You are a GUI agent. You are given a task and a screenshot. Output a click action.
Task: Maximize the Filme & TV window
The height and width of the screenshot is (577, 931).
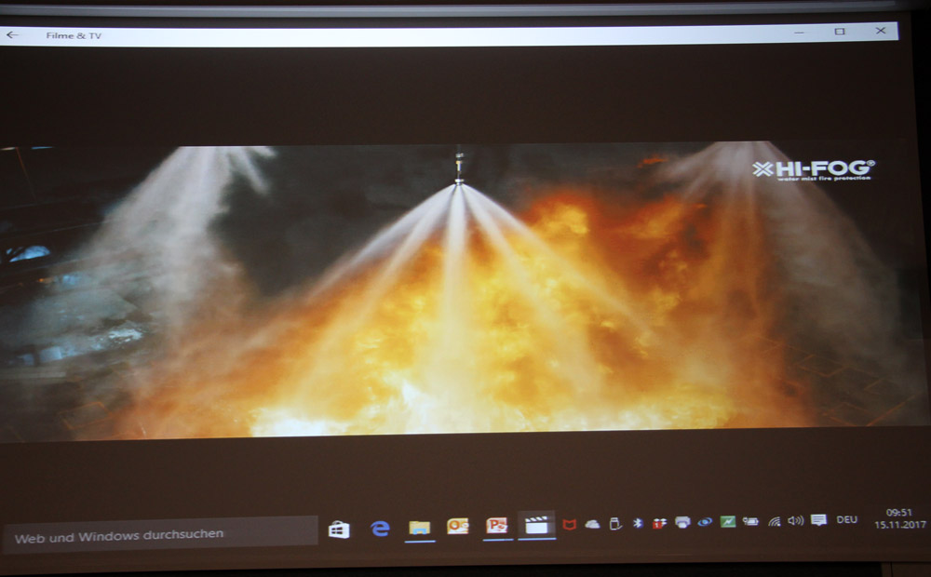[x=840, y=32]
